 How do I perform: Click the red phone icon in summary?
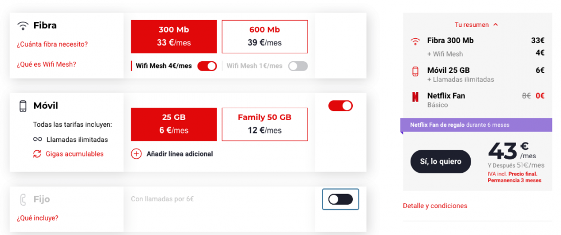415,71
